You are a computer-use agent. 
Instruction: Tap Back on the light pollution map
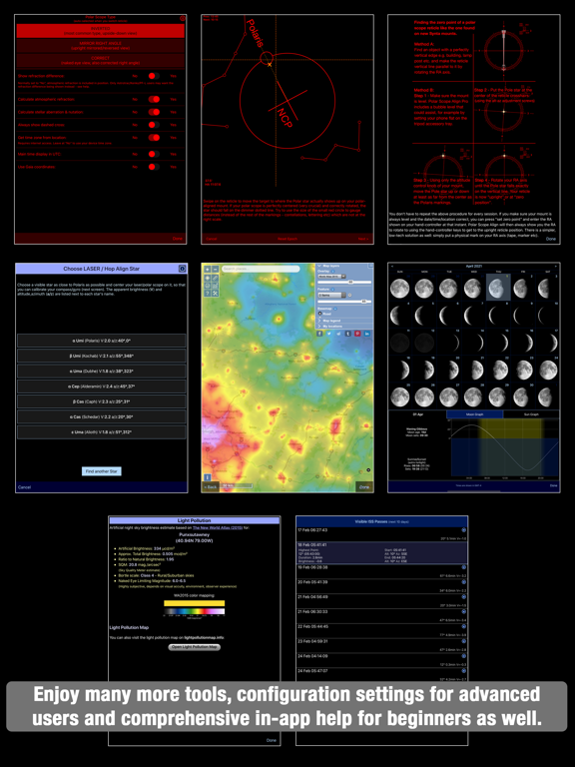click(211, 487)
